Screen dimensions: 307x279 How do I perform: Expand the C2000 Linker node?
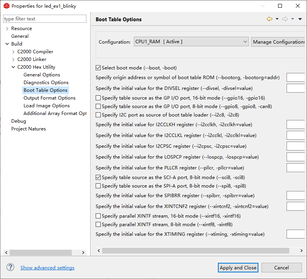13,59
